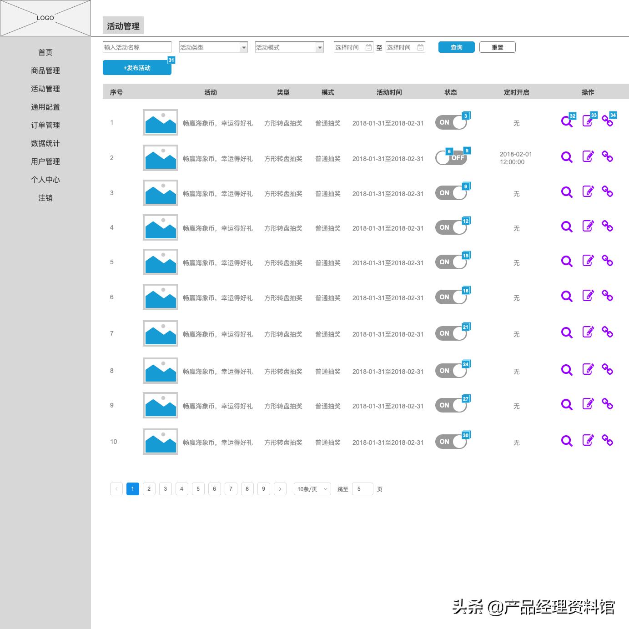Open the calendar icon in the first date picker
The width and height of the screenshot is (629, 629).
368,47
